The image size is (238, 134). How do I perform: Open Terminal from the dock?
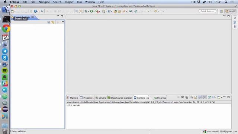coord(6,19)
